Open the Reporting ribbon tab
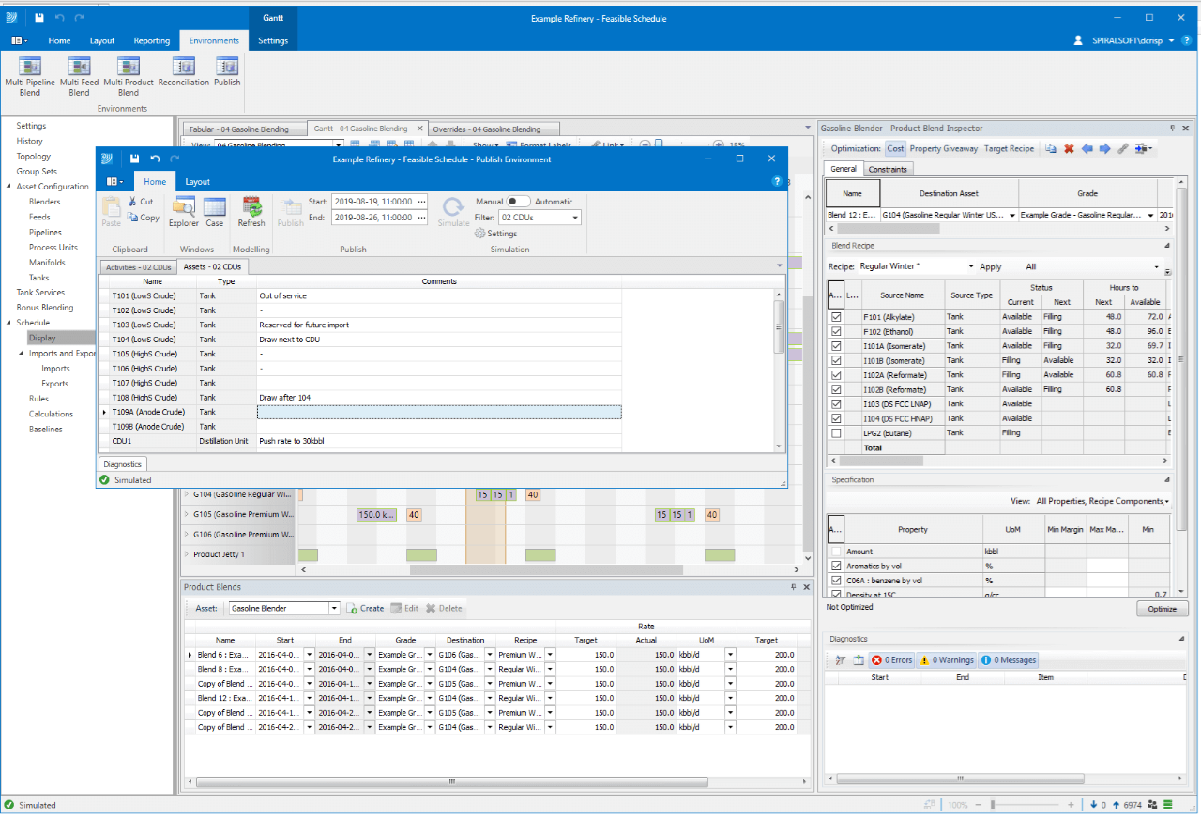The width and height of the screenshot is (1201, 817). click(151, 41)
